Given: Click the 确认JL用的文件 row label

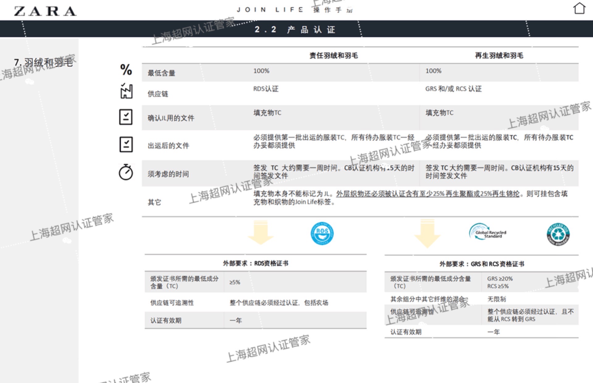Looking at the screenshot, I should click(x=171, y=118).
